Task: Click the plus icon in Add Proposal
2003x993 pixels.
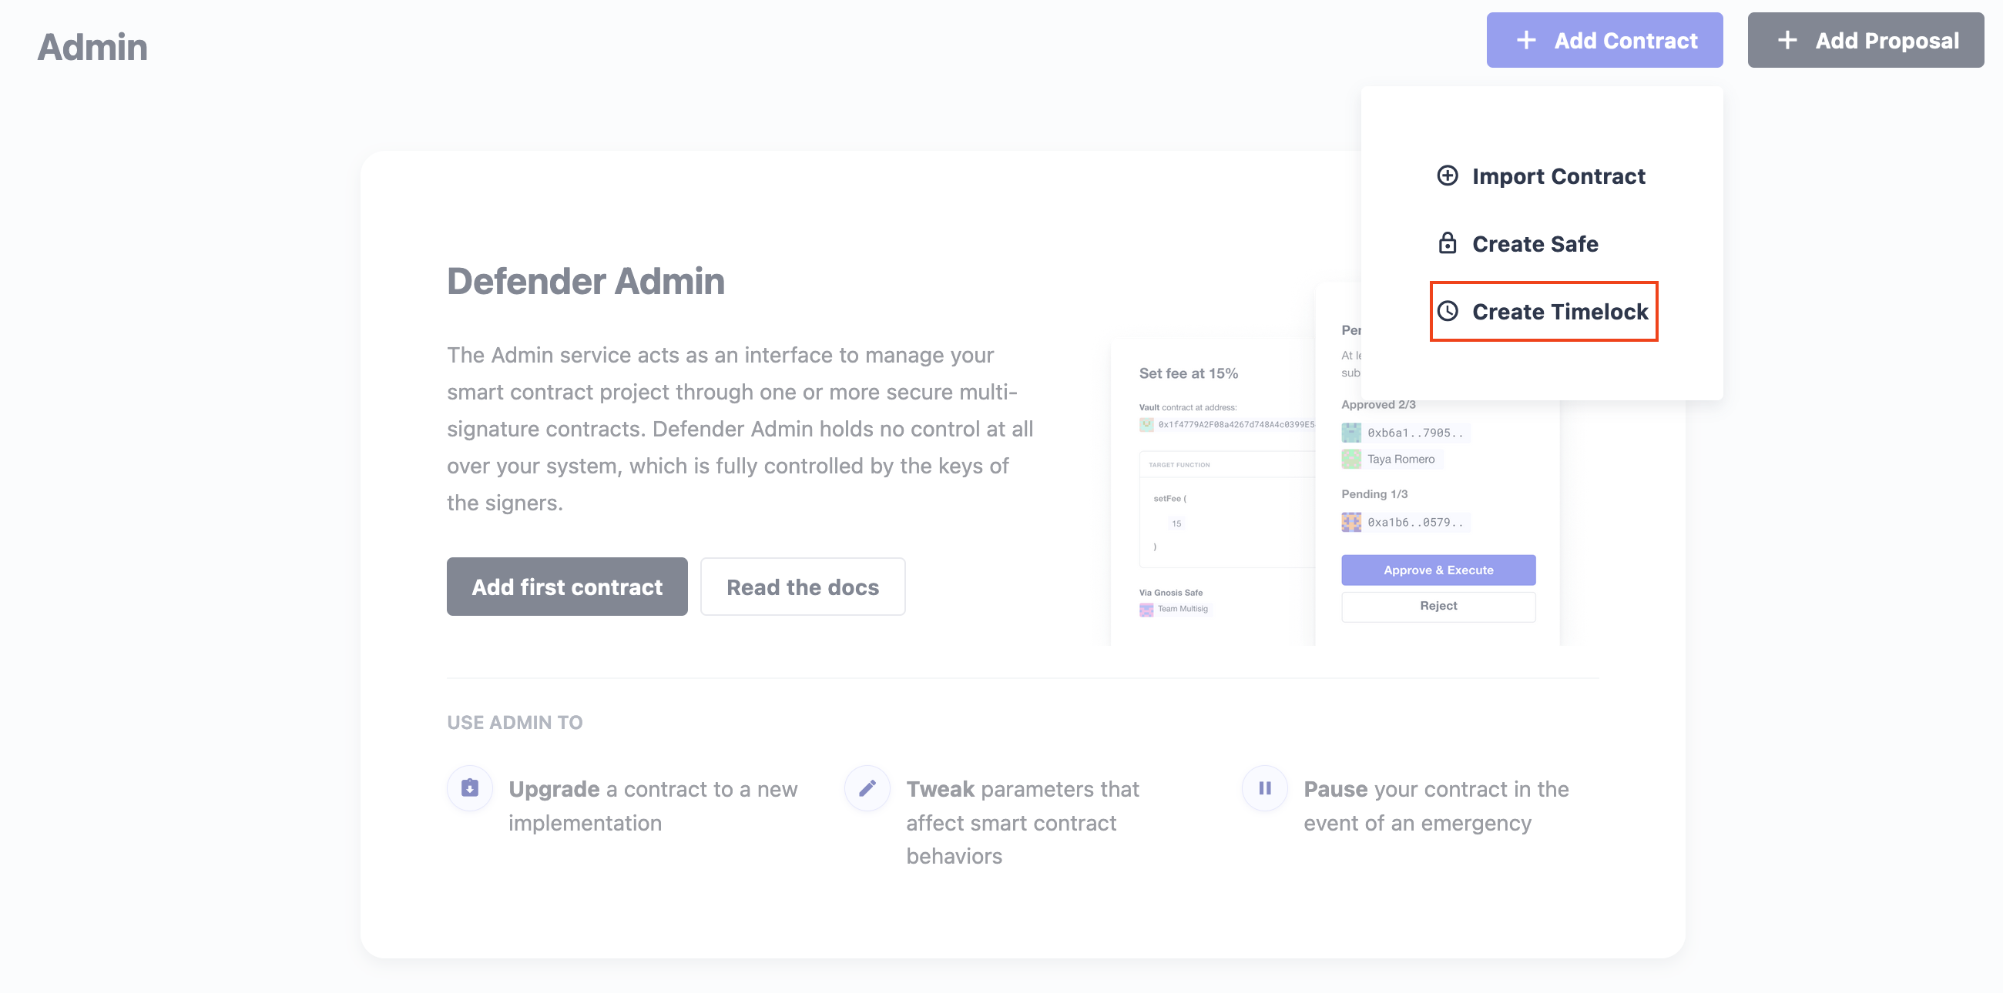Action: (1787, 40)
